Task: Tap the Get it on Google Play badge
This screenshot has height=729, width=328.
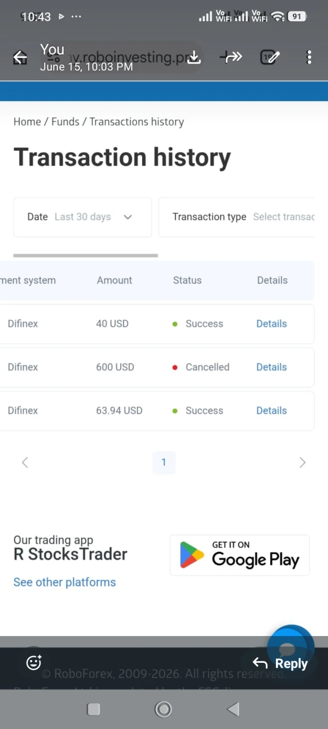Action: pos(239,555)
